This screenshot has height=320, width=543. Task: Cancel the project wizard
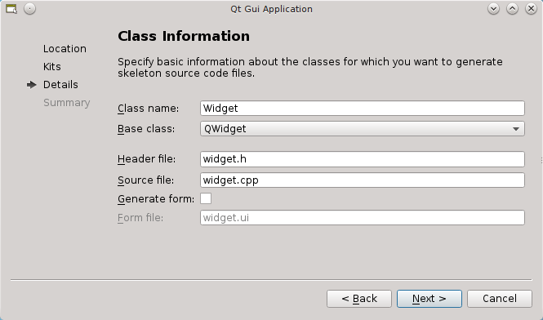point(500,299)
